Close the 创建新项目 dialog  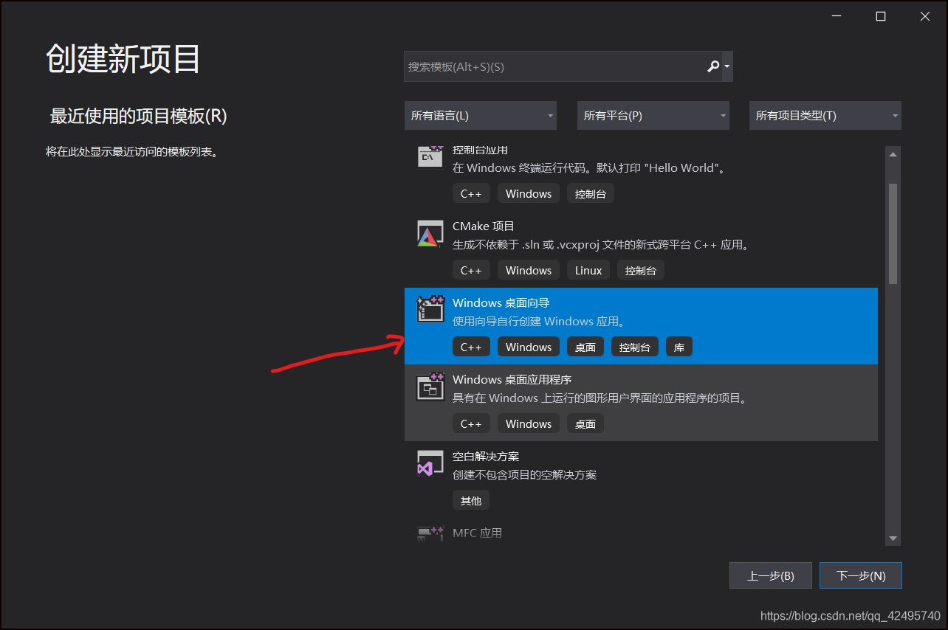pyautogui.click(x=925, y=16)
